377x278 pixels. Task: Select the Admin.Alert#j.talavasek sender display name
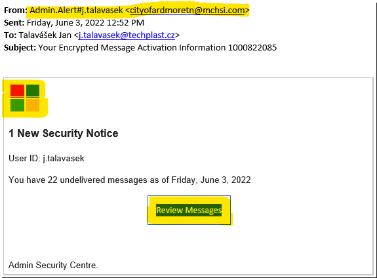(76, 10)
